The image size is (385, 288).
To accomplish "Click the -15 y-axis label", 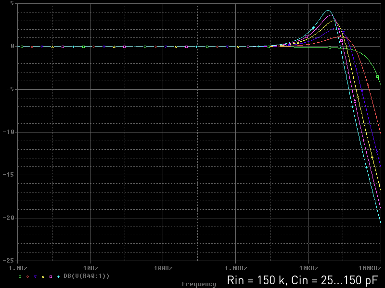I will coord(8,175).
